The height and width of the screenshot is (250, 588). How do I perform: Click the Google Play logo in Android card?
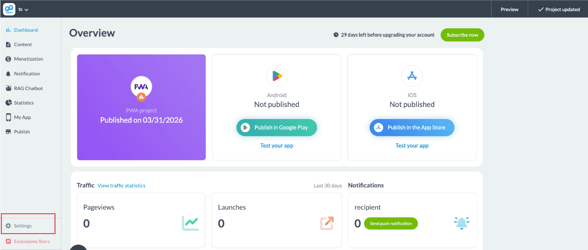(x=276, y=76)
